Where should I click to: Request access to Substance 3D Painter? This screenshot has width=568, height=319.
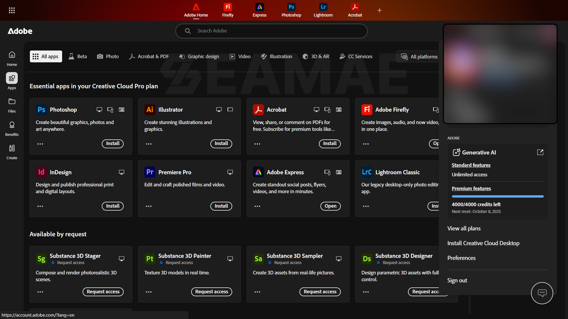pyautogui.click(x=212, y=292)
